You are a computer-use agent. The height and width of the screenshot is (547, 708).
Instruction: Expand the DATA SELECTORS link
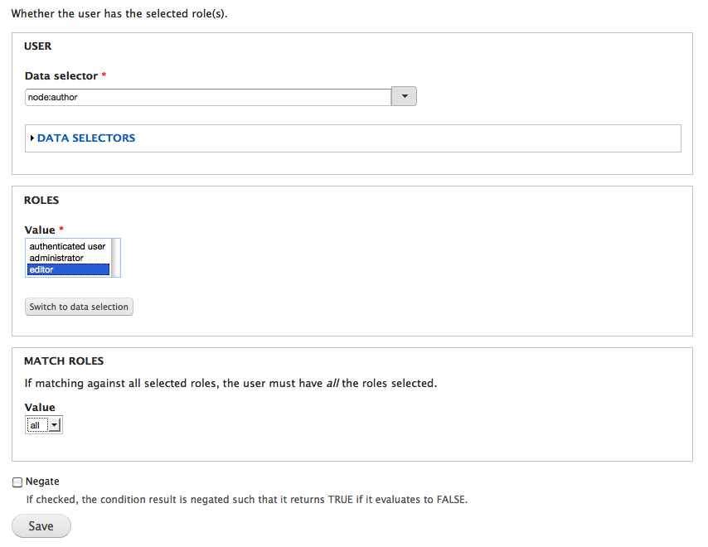pos(86,138)
